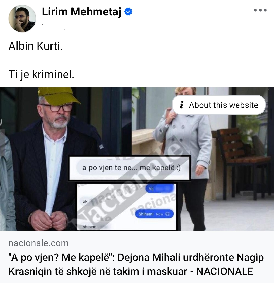
Task: Tap the blue Vij message bubble
Action: click(159, 189)
